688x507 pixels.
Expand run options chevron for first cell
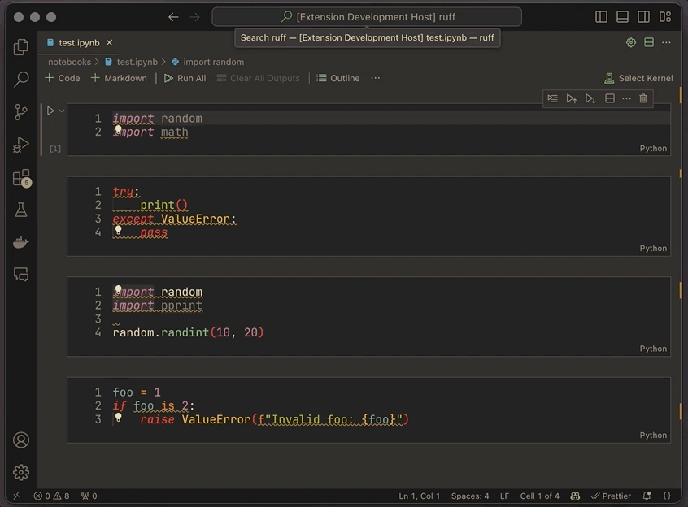tap(62, 110)
